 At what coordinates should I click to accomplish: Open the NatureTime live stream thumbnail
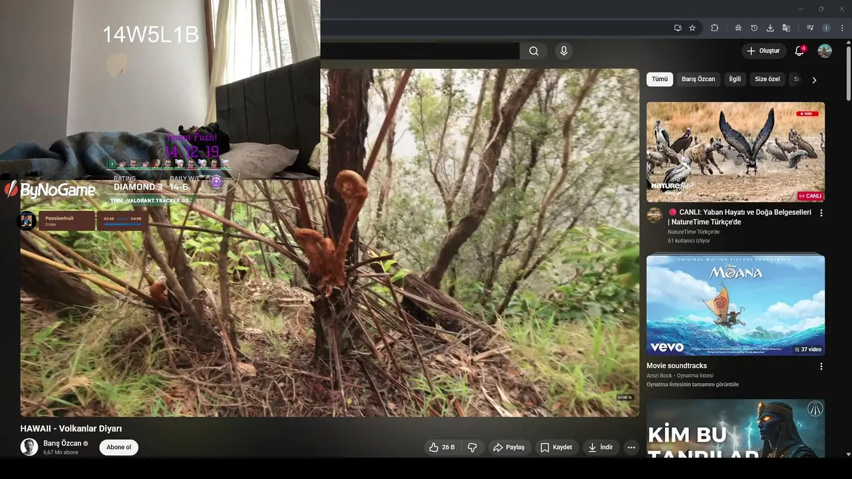click(x=736, y=152)
